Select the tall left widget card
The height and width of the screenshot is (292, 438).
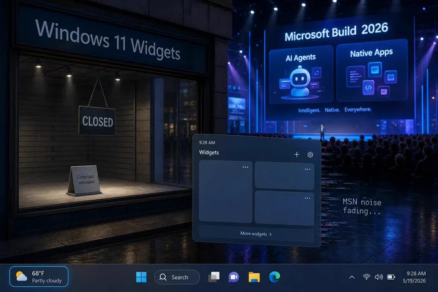(x=225, y=191)
